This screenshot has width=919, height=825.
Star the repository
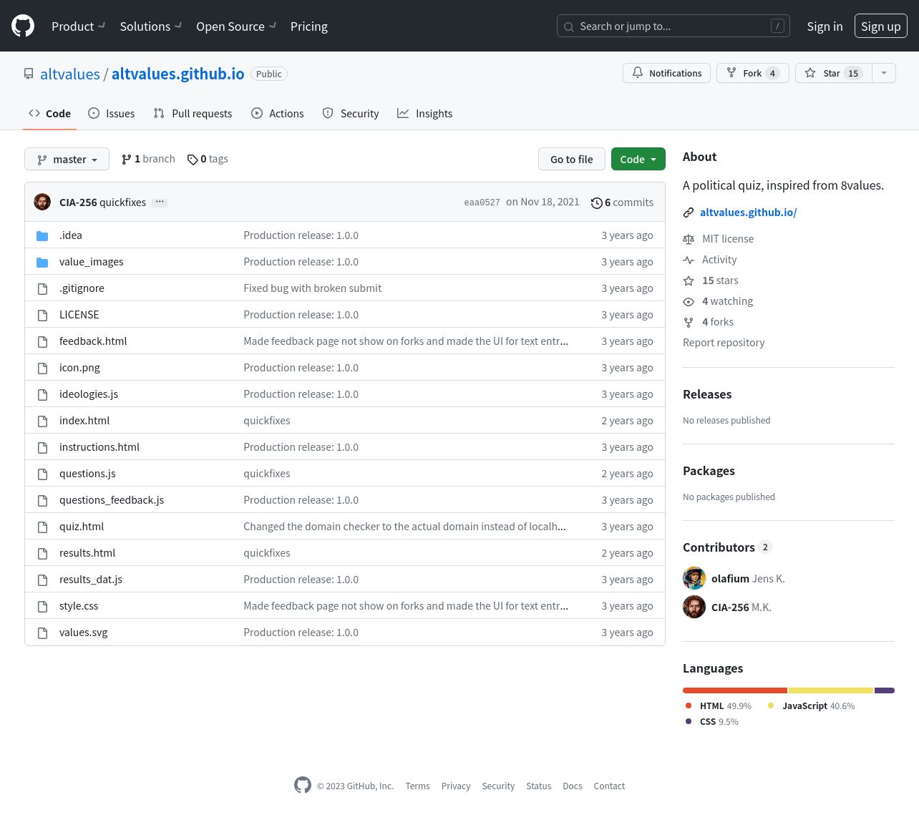[x=834, y=73]
